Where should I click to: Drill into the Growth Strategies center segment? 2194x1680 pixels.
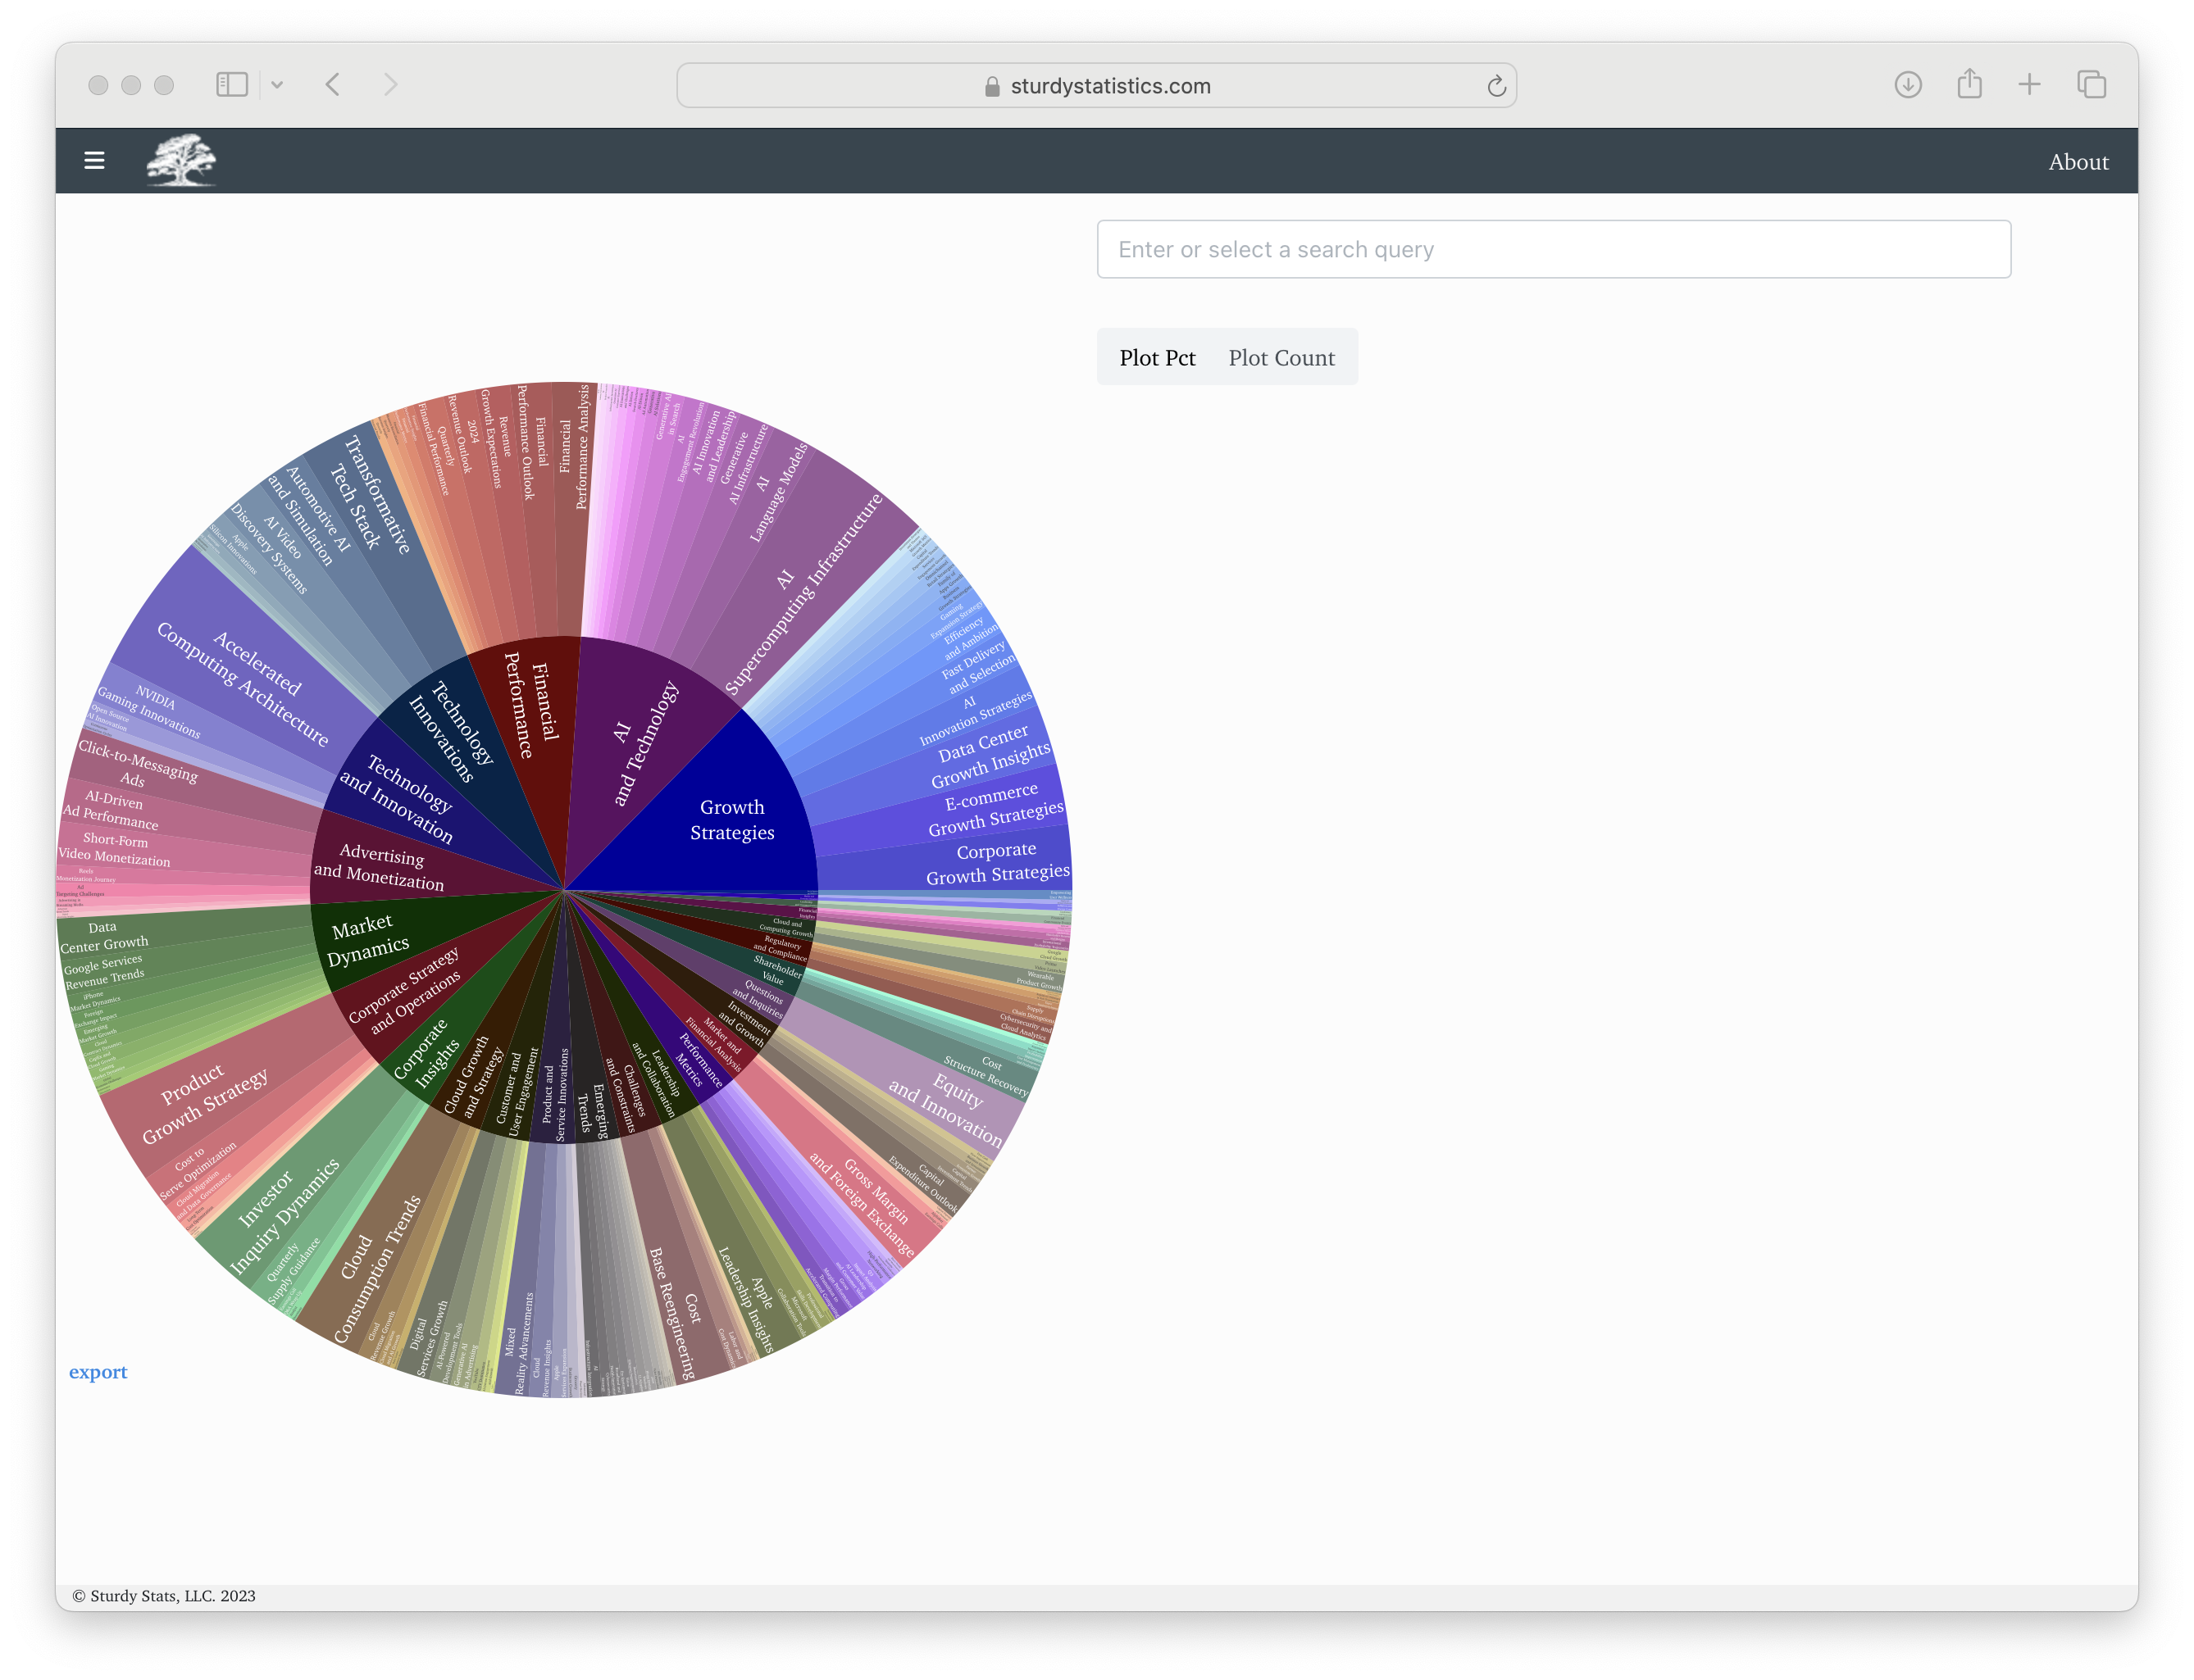coord(731,820)
